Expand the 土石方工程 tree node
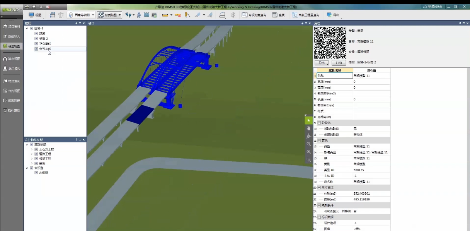Image resolution: width=470 pixels, height=231 pixels. point(32,149)
